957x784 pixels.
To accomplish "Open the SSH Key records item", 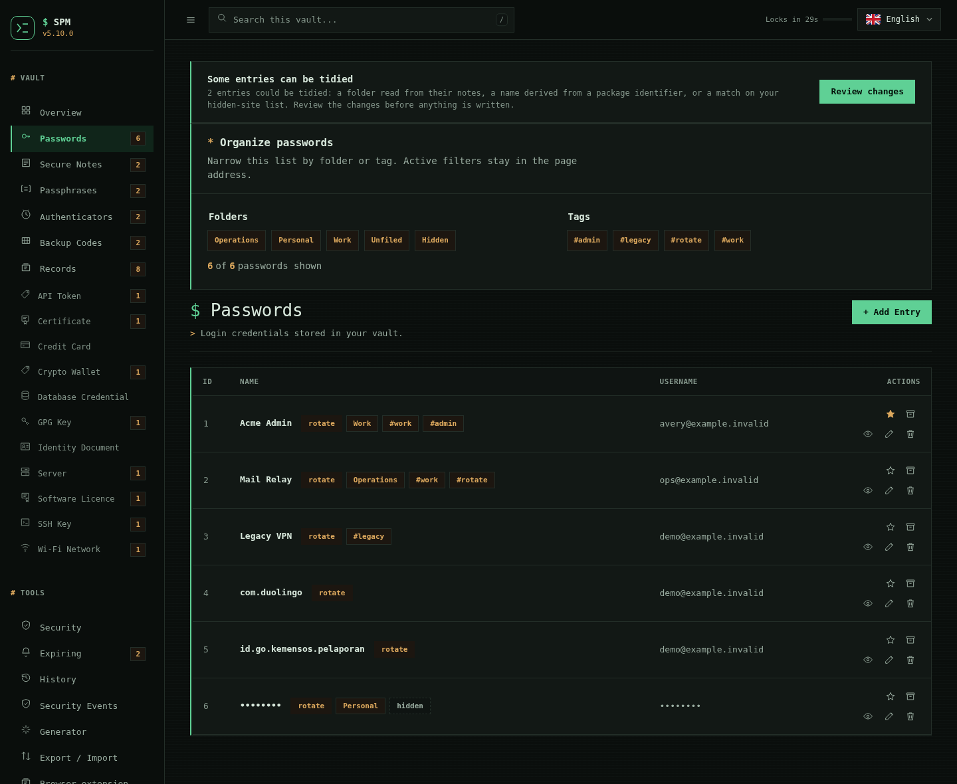I will [x=82, y=524].
